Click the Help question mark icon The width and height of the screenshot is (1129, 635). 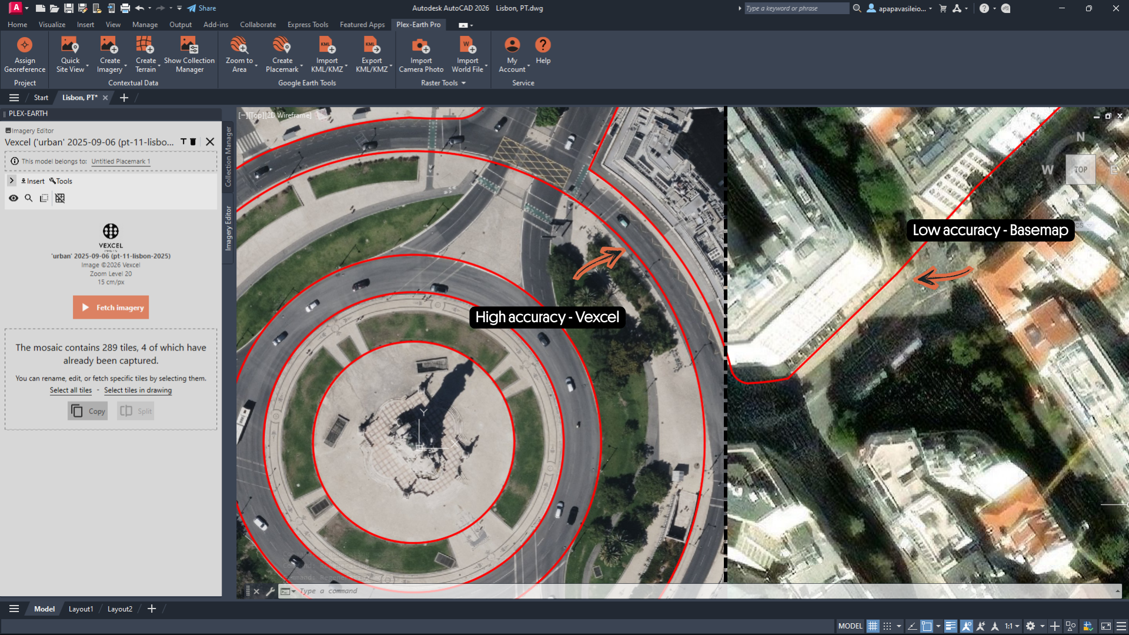[543, 45]
